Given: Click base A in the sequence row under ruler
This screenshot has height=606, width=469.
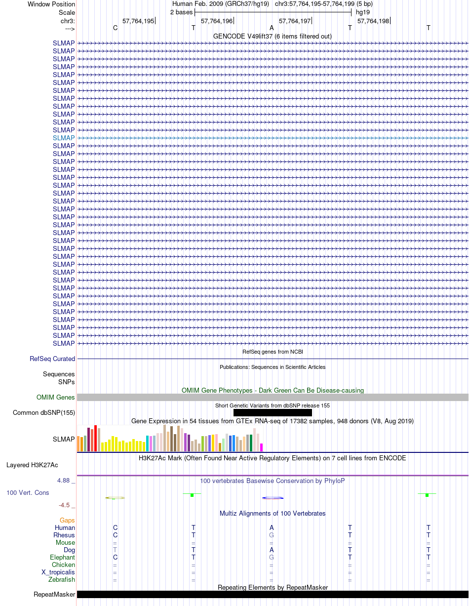Looking at the screenshot, I should coord(272,28).
